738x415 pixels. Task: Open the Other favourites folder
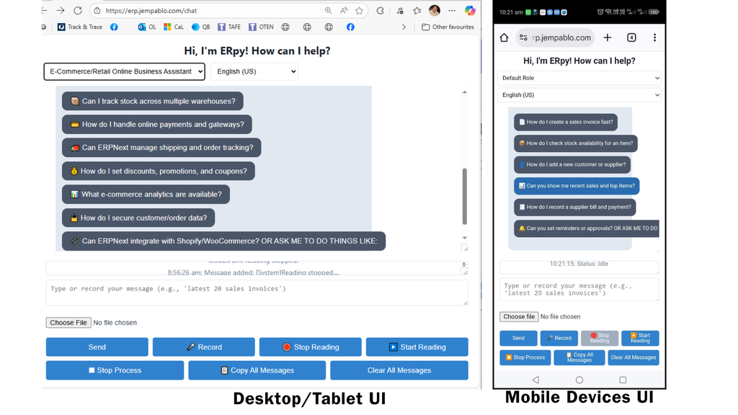point(448,27)
